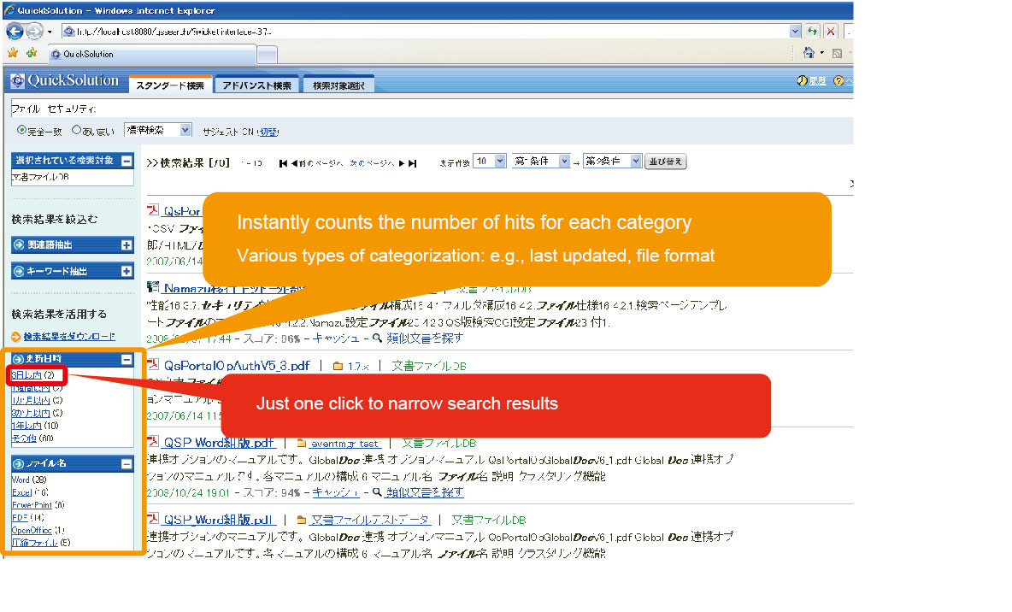Click the search query text field
Viewport: 1012px width, 612px height.
431,109
